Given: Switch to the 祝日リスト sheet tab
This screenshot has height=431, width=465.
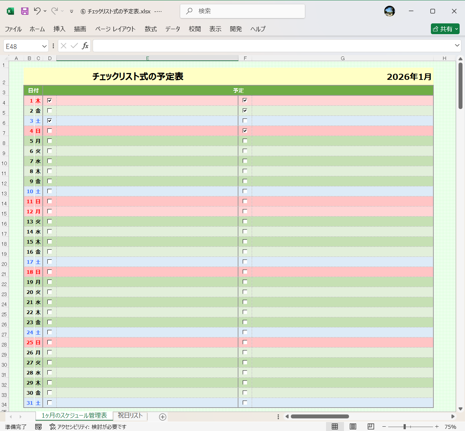Looking at the screenshot, I should click(x=130, y=415).
